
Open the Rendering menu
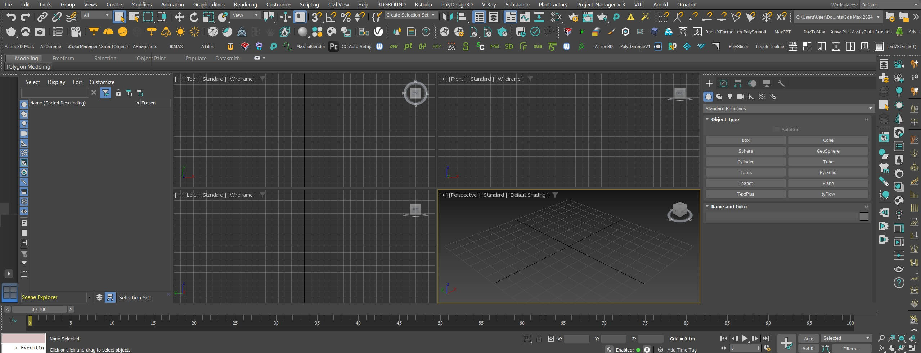[245, 5]
